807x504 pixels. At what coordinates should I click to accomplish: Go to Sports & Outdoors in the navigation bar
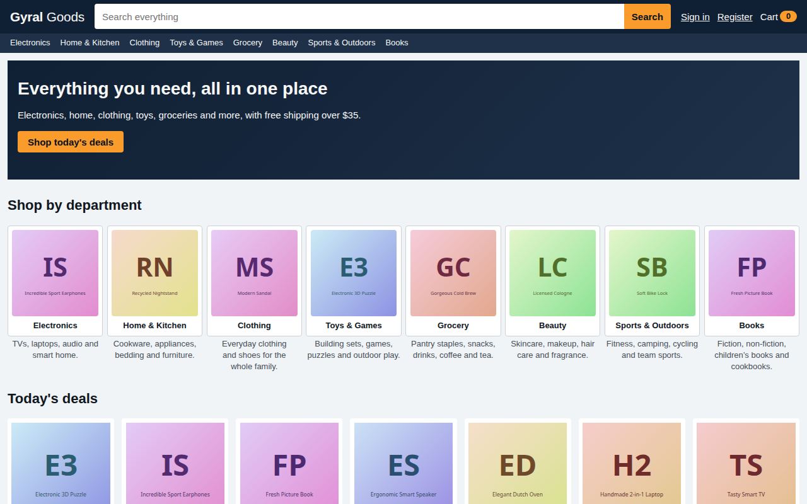pos(341,43)
